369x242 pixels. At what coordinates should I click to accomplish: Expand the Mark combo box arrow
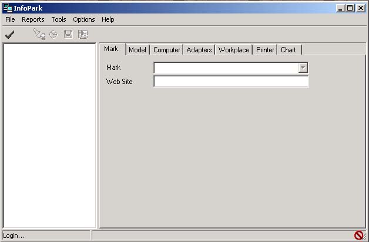pos(303,68)
